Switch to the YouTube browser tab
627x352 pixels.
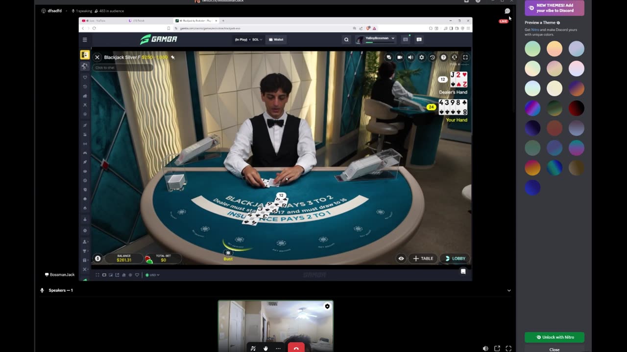tap(101, 21)
